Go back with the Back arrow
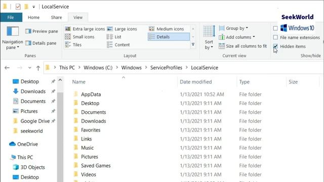Screen dimensions: 324x182 7,68
